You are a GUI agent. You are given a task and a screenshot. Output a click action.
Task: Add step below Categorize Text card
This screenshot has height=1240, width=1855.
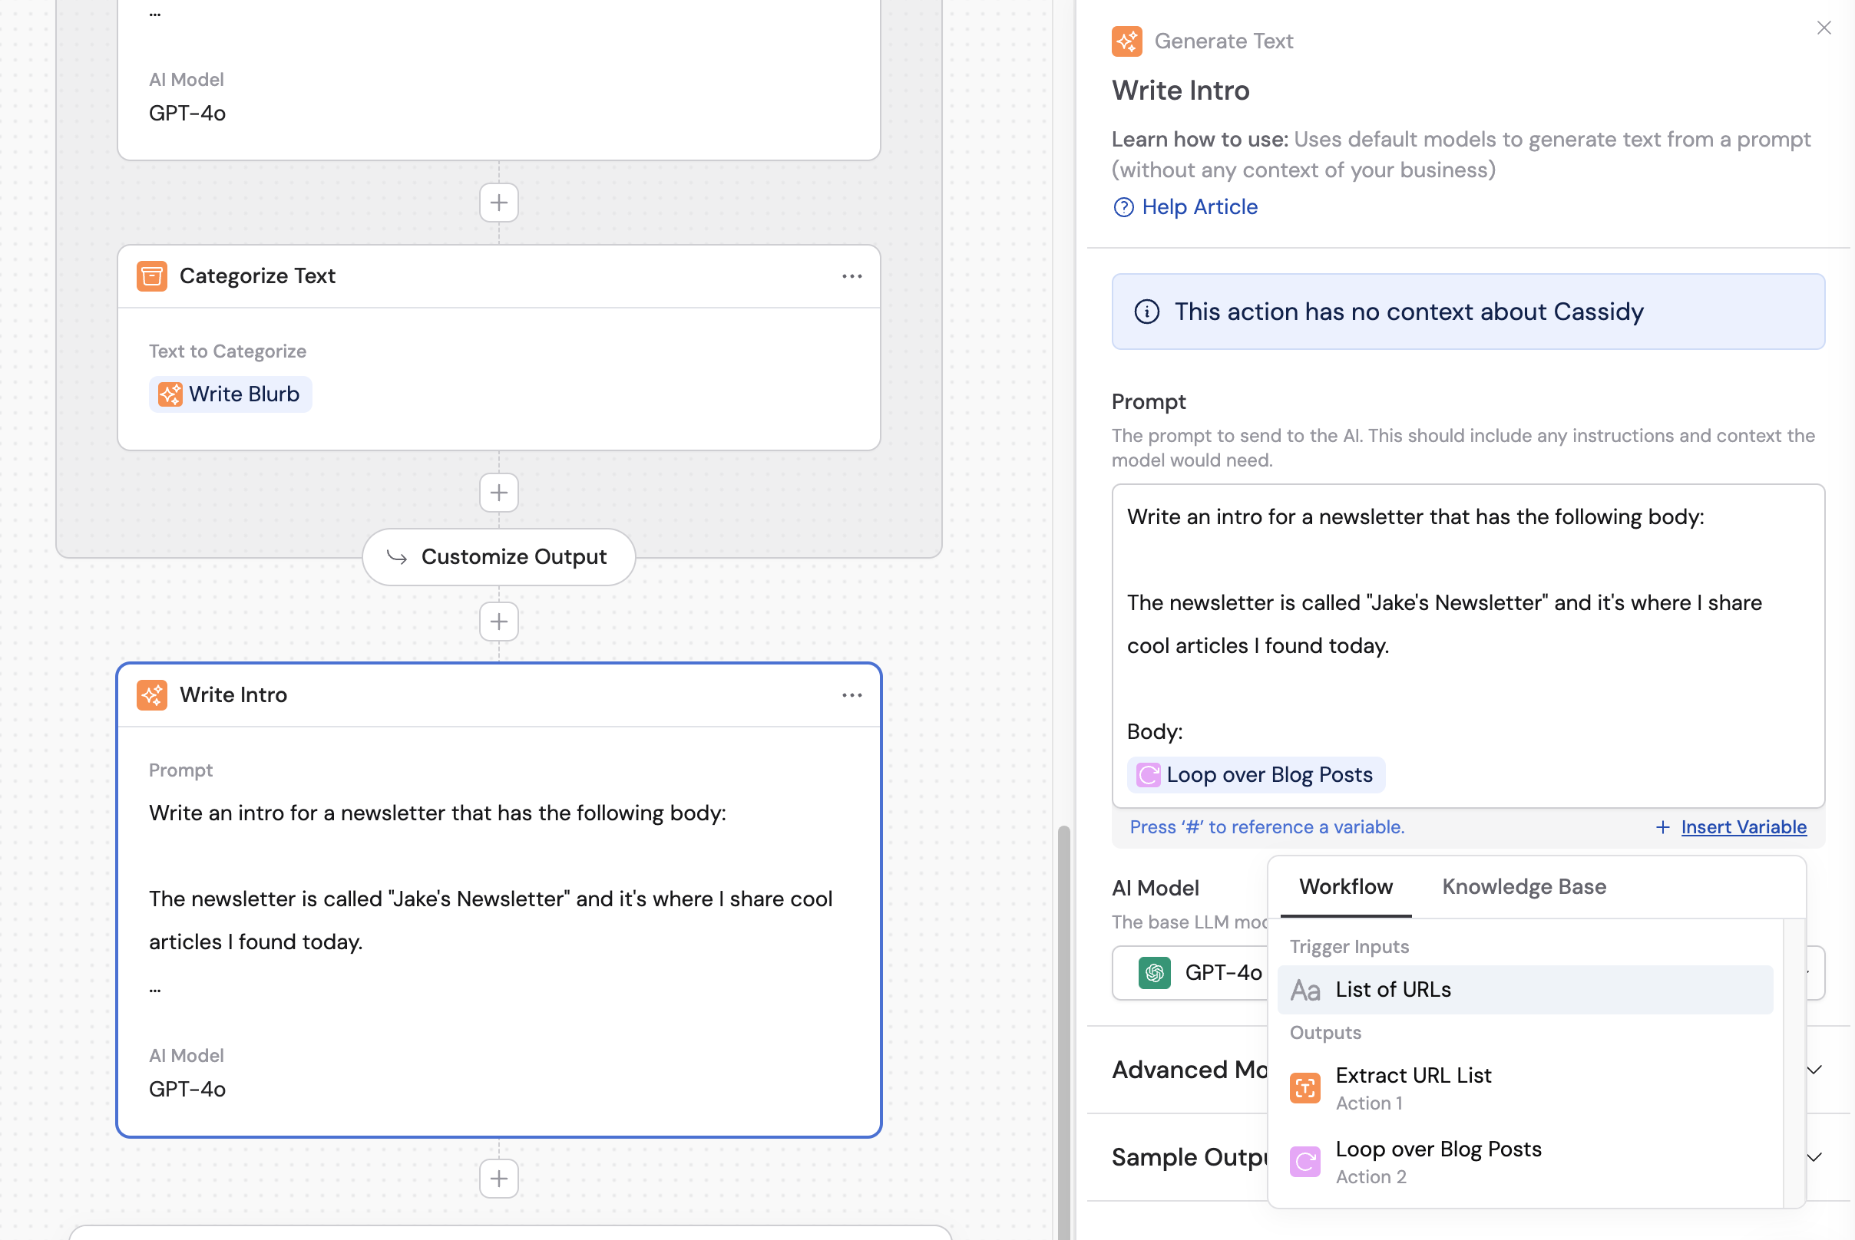pyautogui.click(x=498, y=493)
